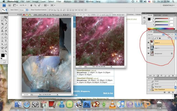Hide the Background layer eye icon
The image size is (177, 111).
[x=149, y=53]
